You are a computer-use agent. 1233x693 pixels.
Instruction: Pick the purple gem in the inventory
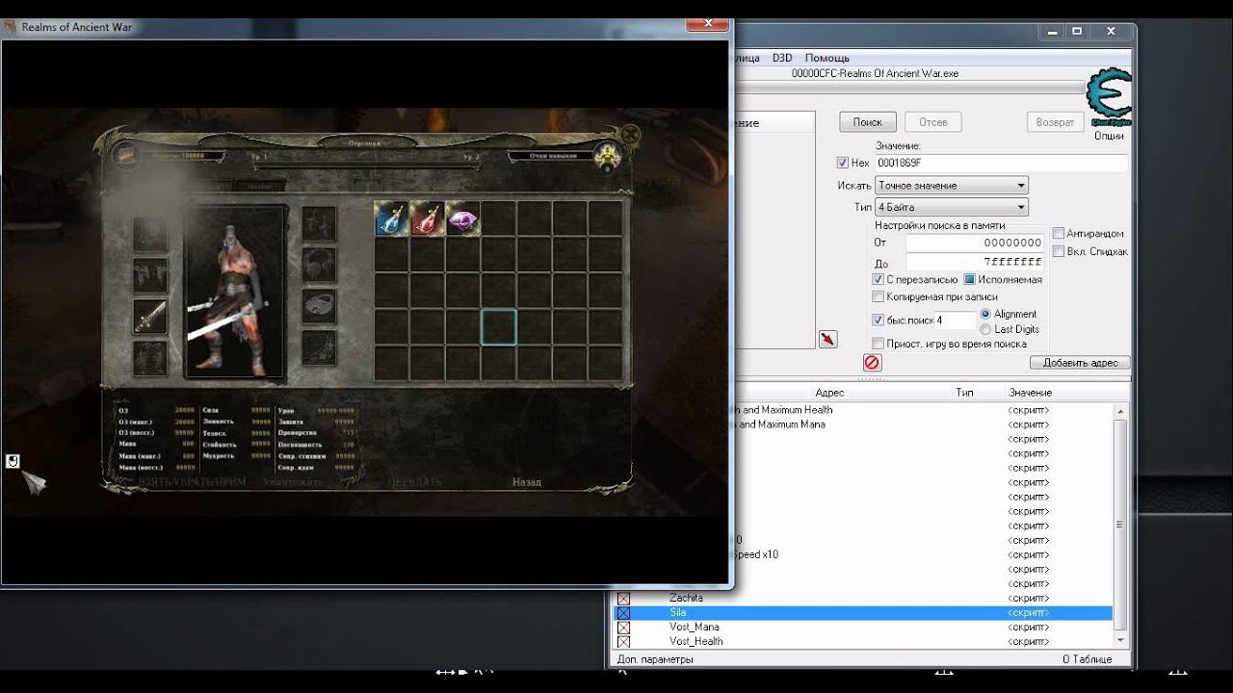point(462,218)
